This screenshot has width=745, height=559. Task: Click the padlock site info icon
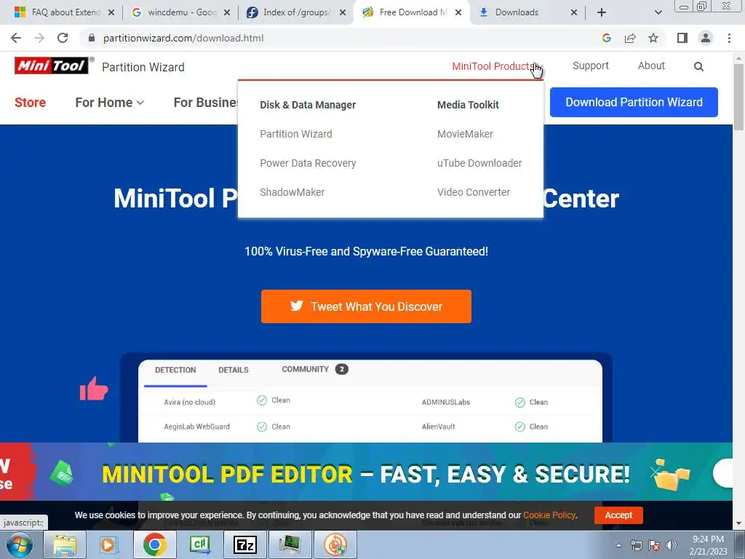tap(92, 38)
